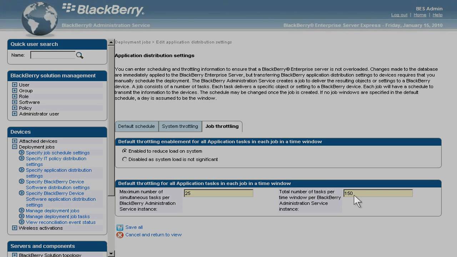The width and height of the screenshot is (457, 257).
Task: Select Enabled to reduce load on system
Action: (125, 151)
